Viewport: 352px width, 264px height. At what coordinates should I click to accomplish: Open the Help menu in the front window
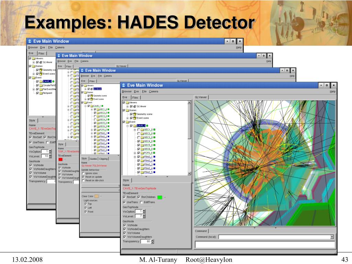(x=333, y=91)
